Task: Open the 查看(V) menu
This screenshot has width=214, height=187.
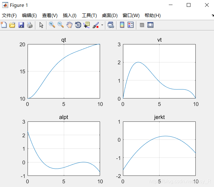Action: click(50, 16)
